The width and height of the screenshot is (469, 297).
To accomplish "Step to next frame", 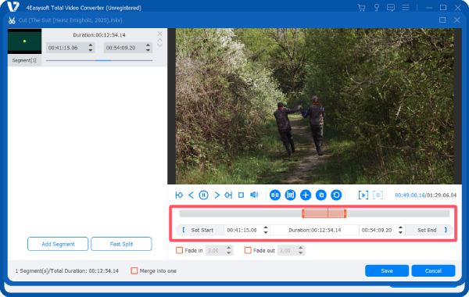I will [x=217, y=195].
